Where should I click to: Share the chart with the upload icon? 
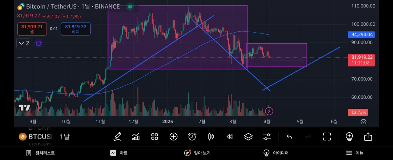[368, 137]
